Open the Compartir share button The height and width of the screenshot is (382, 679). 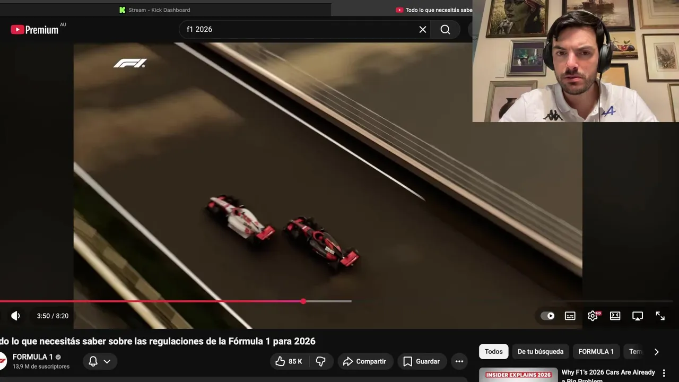(x=365, y=361)
